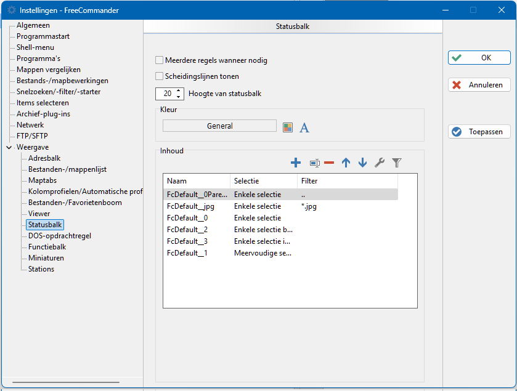Open Adresbalk under Weergave

coord(44,158)
